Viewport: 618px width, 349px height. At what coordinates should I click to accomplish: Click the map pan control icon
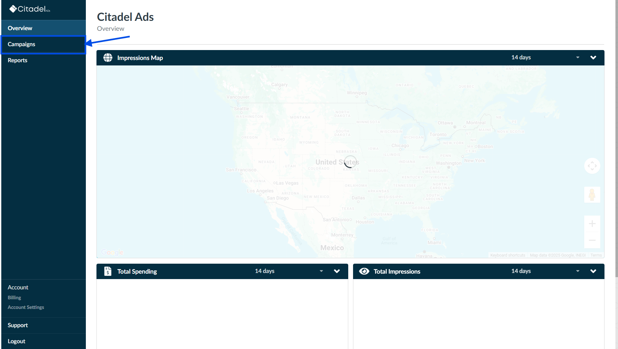pyautogui.click(x=592, y=166)
